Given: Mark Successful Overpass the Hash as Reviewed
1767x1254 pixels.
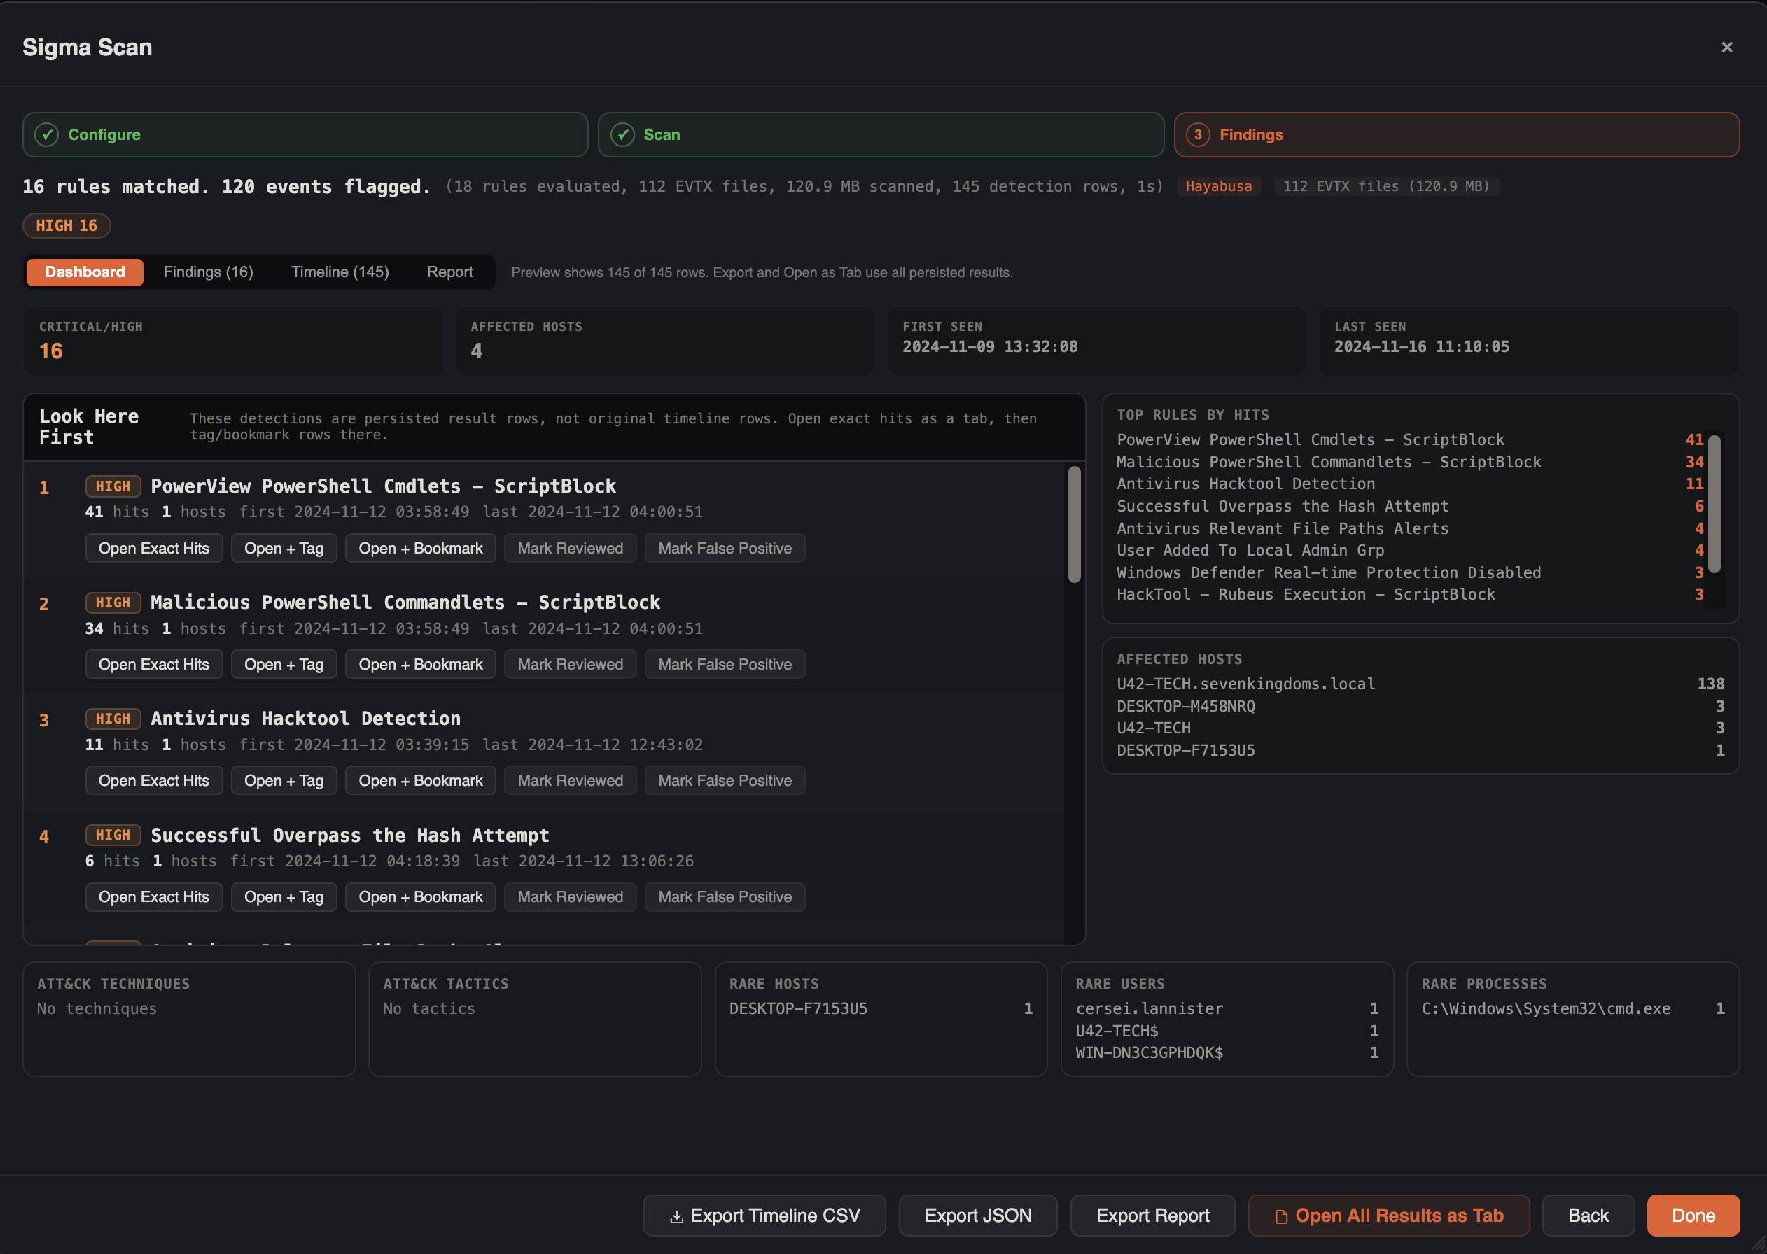Looking at the screenshot, I should [x=570, y=897].
